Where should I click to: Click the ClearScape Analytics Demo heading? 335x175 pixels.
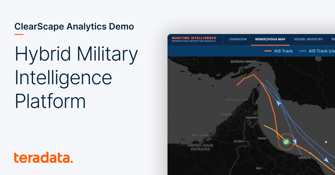[x=74, y=26]
